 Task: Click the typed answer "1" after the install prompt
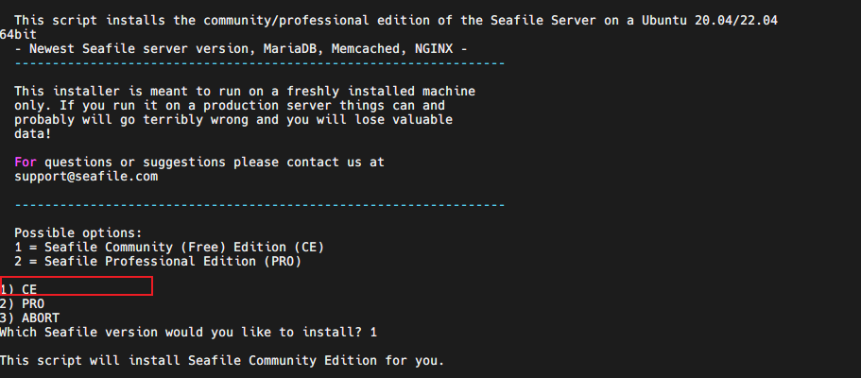[x=373, y=332]
